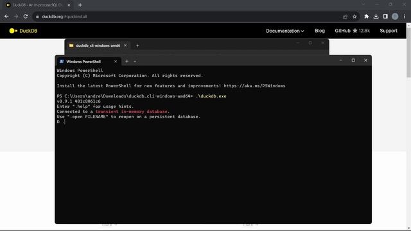Go back using Chrome's back arrow
Screen dimensions: 411x231
pyautogui.click(x=6, y=16)
